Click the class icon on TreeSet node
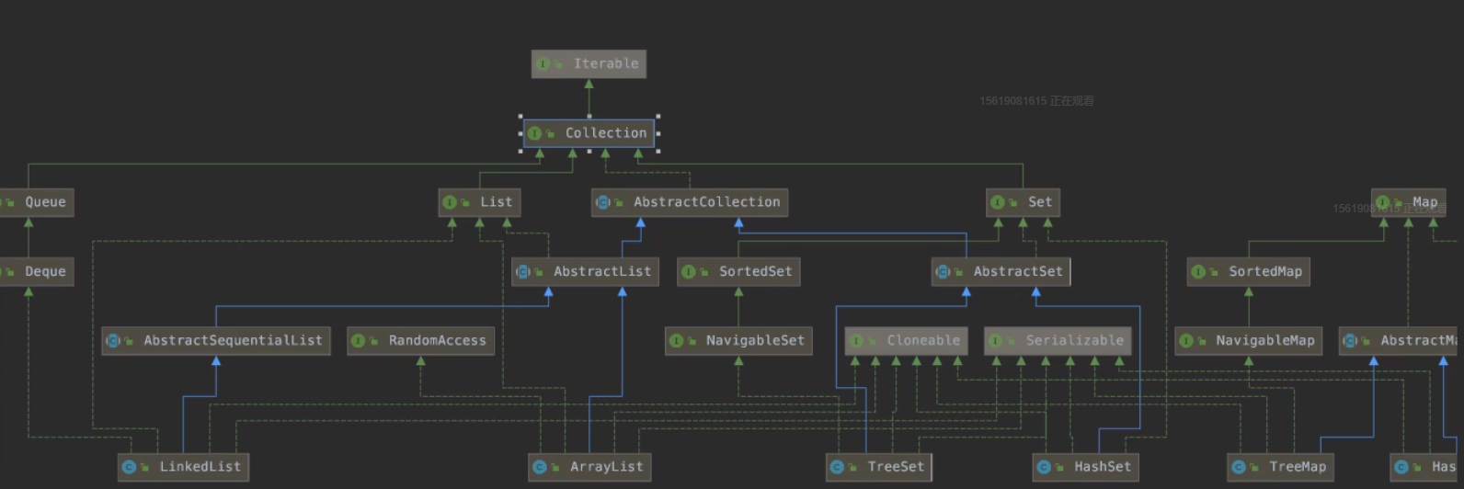 pyautogui.click(x=838, y=467)
